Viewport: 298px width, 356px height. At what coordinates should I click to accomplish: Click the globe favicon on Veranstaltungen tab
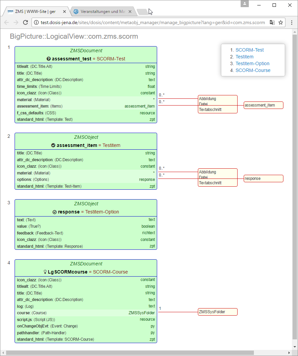coord(76,11)
